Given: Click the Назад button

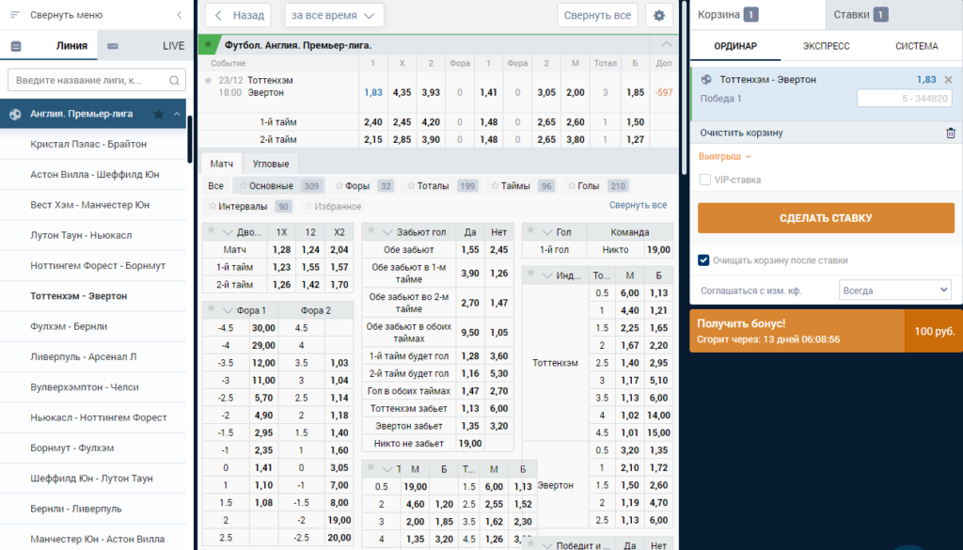Looking at the screenshot, I should (x=238, y=15).
